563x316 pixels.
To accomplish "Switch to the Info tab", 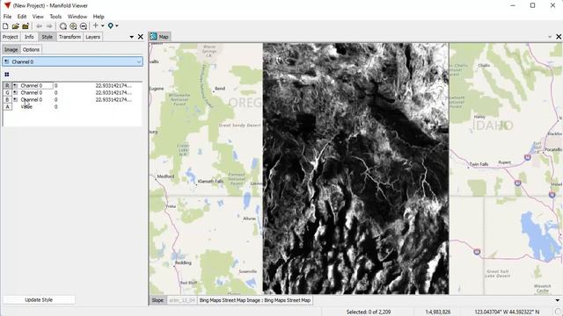I will (29, 37).
